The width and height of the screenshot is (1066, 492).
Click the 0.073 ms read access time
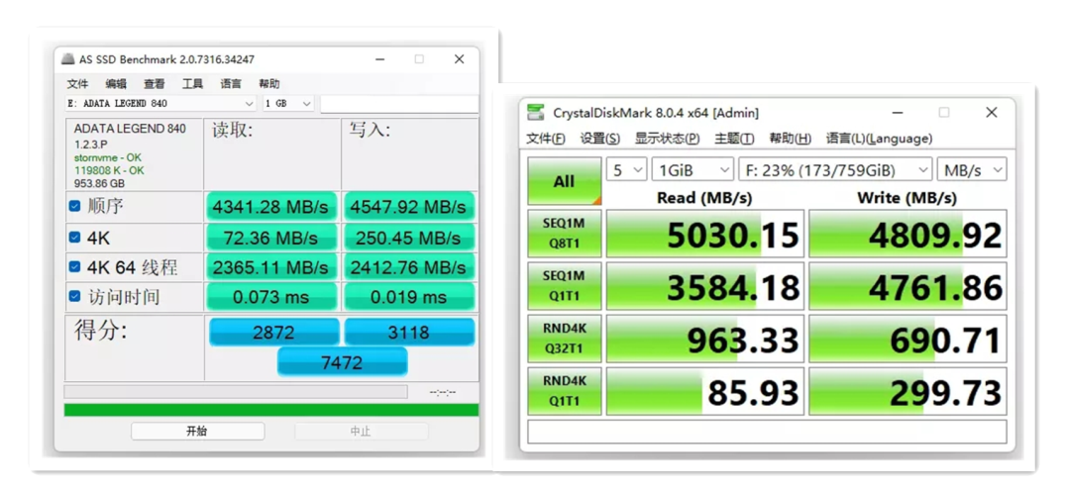[x=271, y=297]
